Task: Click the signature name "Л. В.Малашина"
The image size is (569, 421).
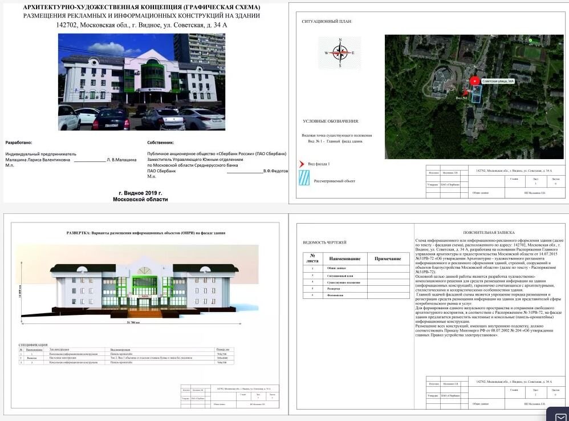Action: (121, 160)
